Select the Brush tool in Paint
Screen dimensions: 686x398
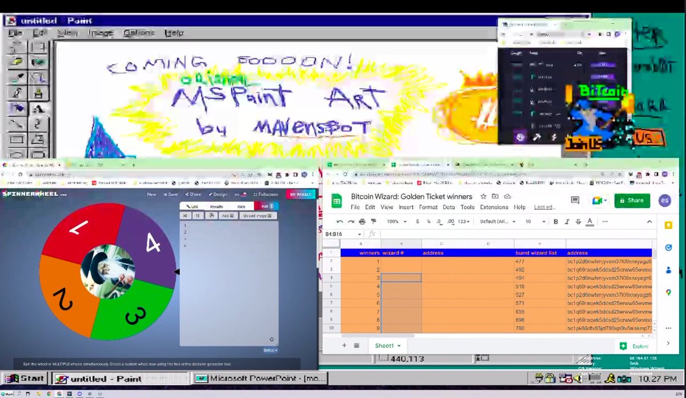click(38, 93)
